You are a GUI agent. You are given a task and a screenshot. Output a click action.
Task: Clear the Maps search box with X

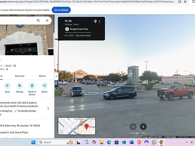[47, 21]
